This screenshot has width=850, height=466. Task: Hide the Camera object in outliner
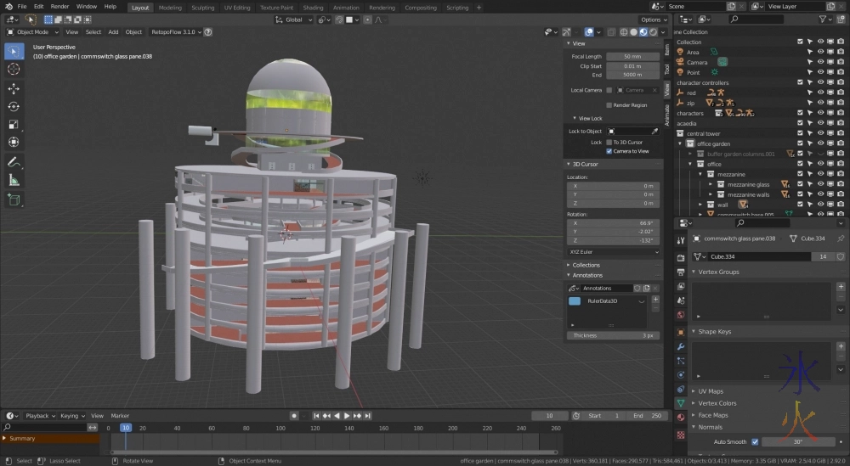tap(820, 62)
